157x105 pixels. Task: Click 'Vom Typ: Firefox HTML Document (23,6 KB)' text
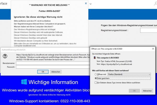coord(114,61)
